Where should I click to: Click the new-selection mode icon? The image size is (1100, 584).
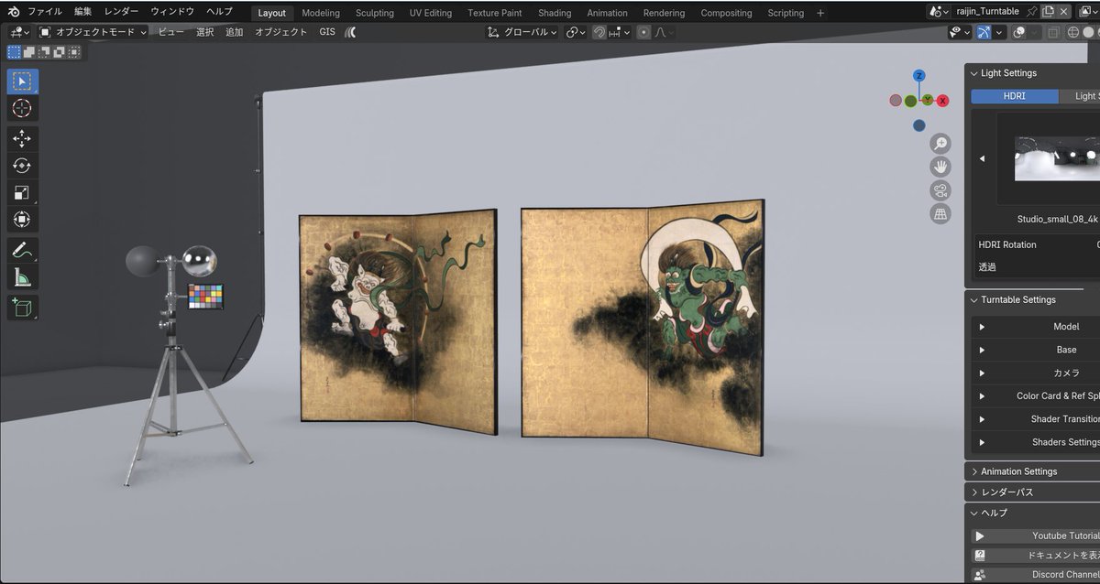[15, 52]
